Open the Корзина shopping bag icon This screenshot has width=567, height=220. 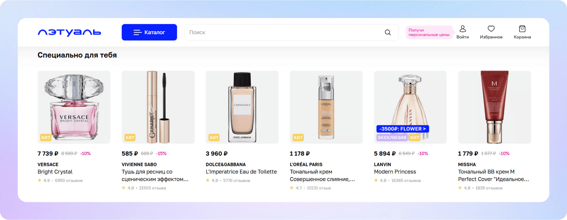tap(522, 29)
